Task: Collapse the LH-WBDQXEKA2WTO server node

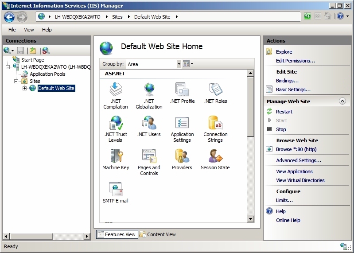Action: tap(8, 67)
